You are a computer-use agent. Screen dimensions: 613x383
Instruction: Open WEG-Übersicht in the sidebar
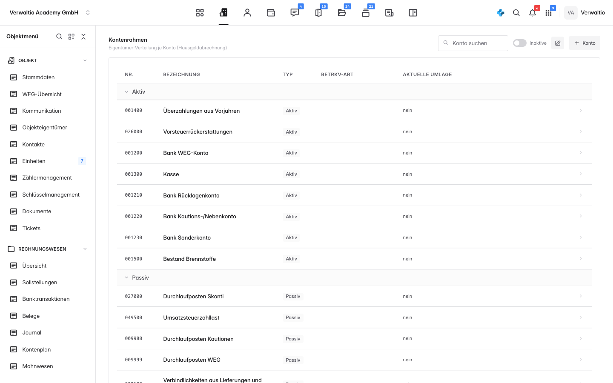pyautogui.click(x=42, y=94)
